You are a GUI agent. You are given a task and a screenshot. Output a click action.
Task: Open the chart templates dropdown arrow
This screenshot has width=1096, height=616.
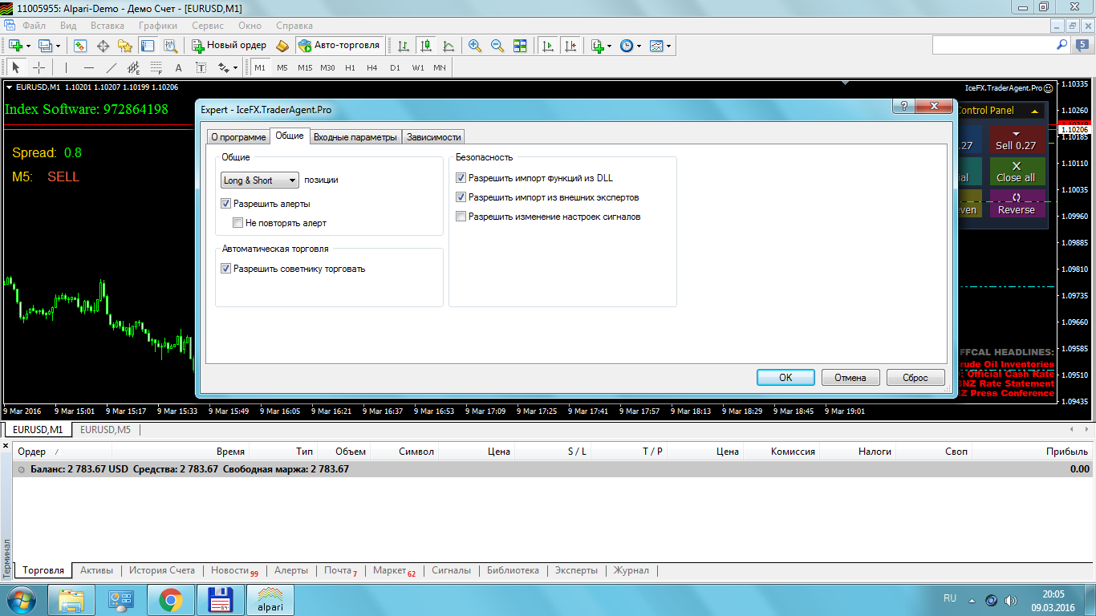[668, 46]
